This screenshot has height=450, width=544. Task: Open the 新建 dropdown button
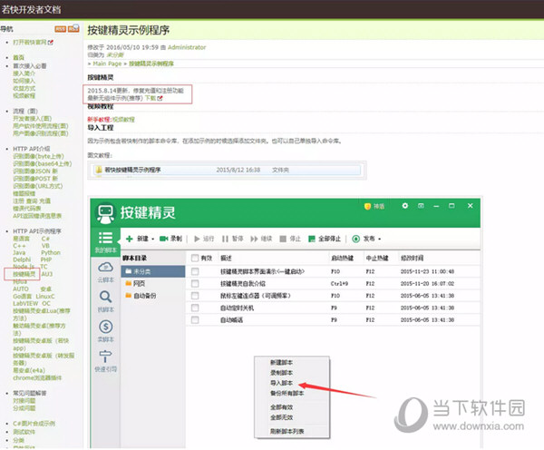coord(140,239)
